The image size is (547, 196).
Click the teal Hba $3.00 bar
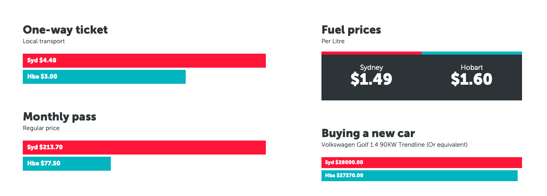coord(104,76)
